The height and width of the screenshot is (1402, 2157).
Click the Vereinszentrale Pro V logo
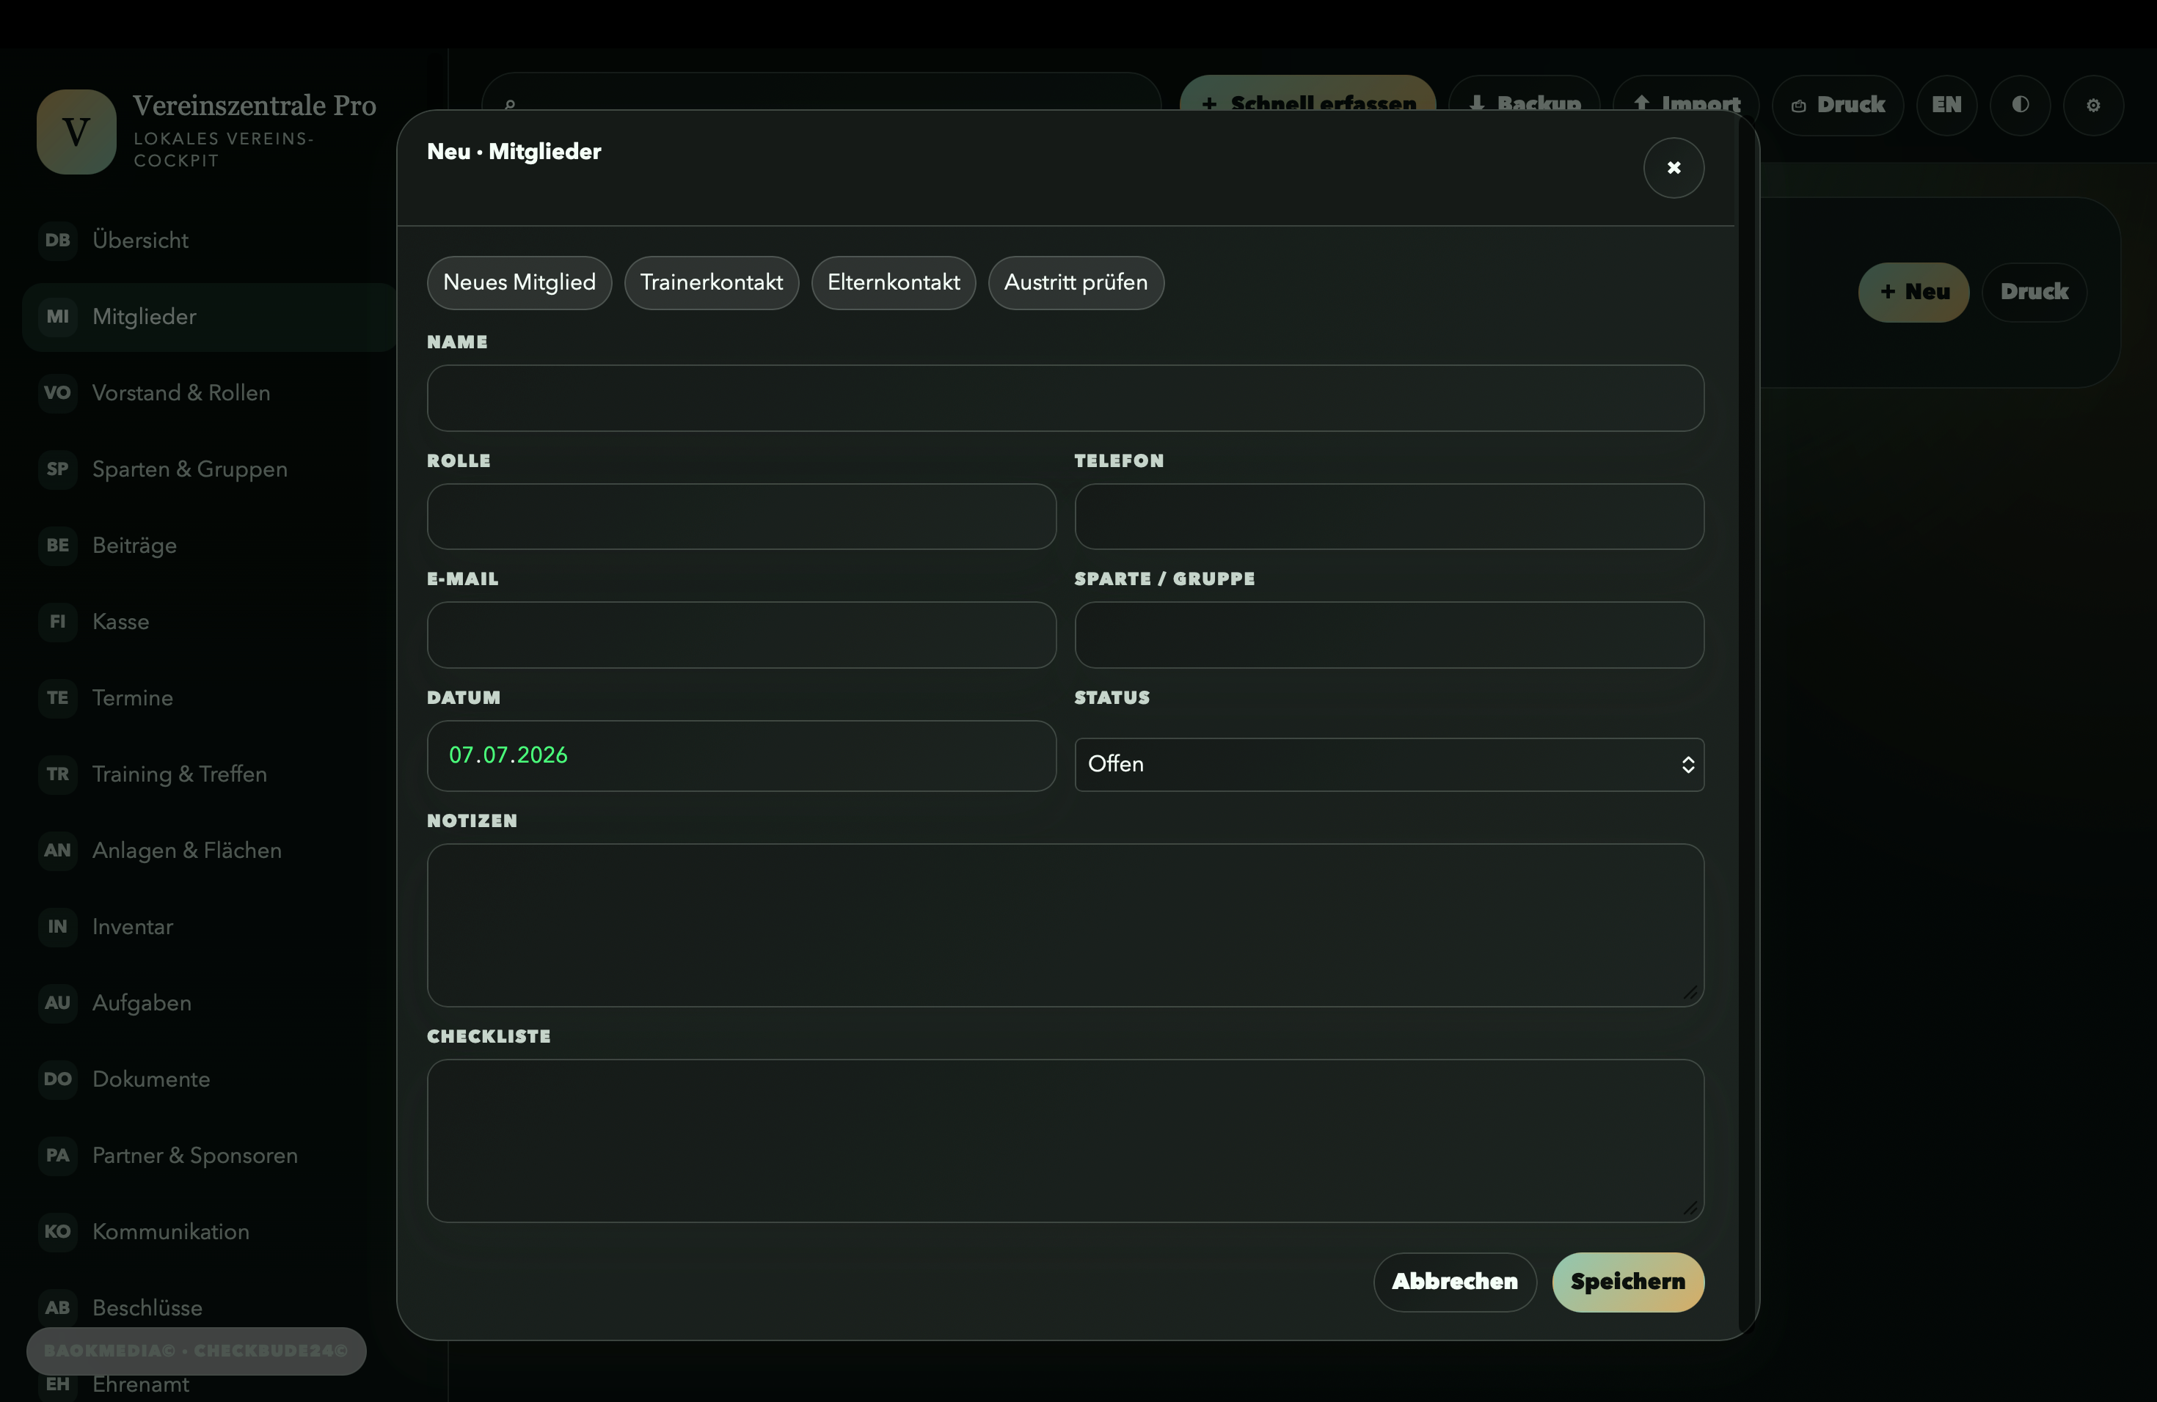[x=76, y=131]
